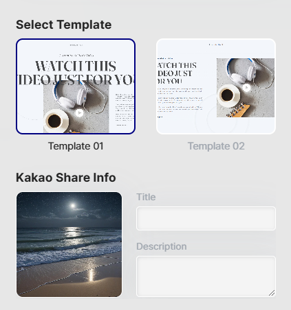Click the coffee cup in Template 02 preview
Image resolution: width=291 pixels, height=310 pixels.
point(228,95)
